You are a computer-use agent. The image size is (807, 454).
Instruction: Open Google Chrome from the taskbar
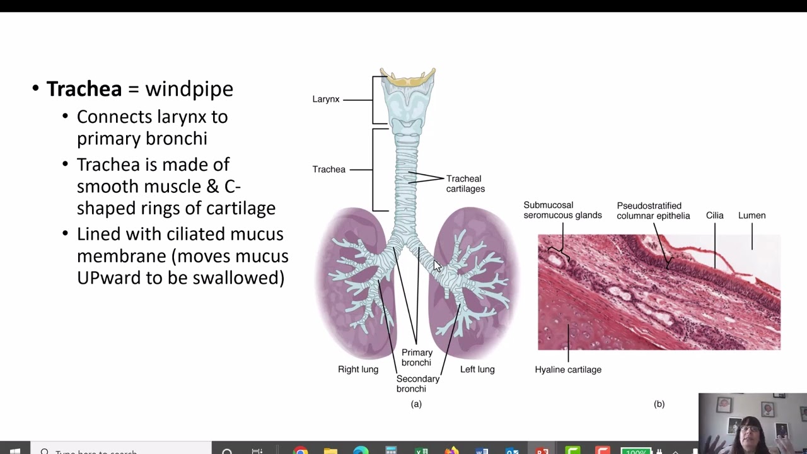pyautogui.click(x=301, y=450)
